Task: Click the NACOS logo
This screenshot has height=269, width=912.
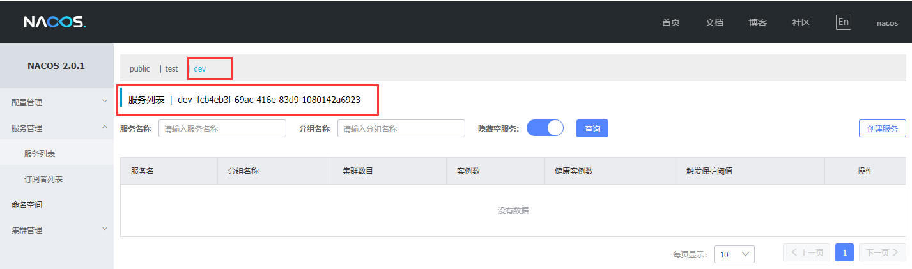Action: pyautogui.click(x=55, y=22)
